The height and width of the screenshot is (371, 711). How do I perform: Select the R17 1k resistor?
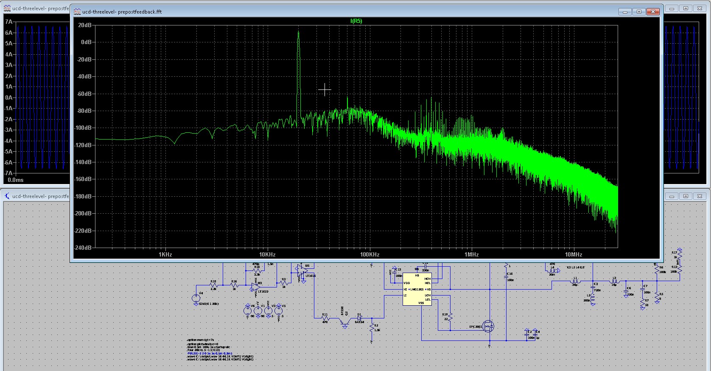coord(680,255)
